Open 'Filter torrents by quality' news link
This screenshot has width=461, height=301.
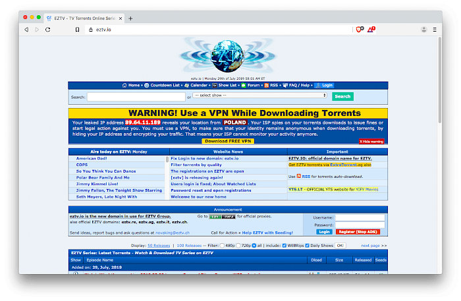[196, 165]
